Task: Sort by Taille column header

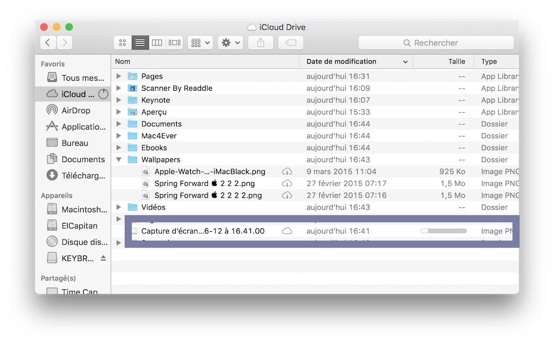Action: [x=443, y=61]
